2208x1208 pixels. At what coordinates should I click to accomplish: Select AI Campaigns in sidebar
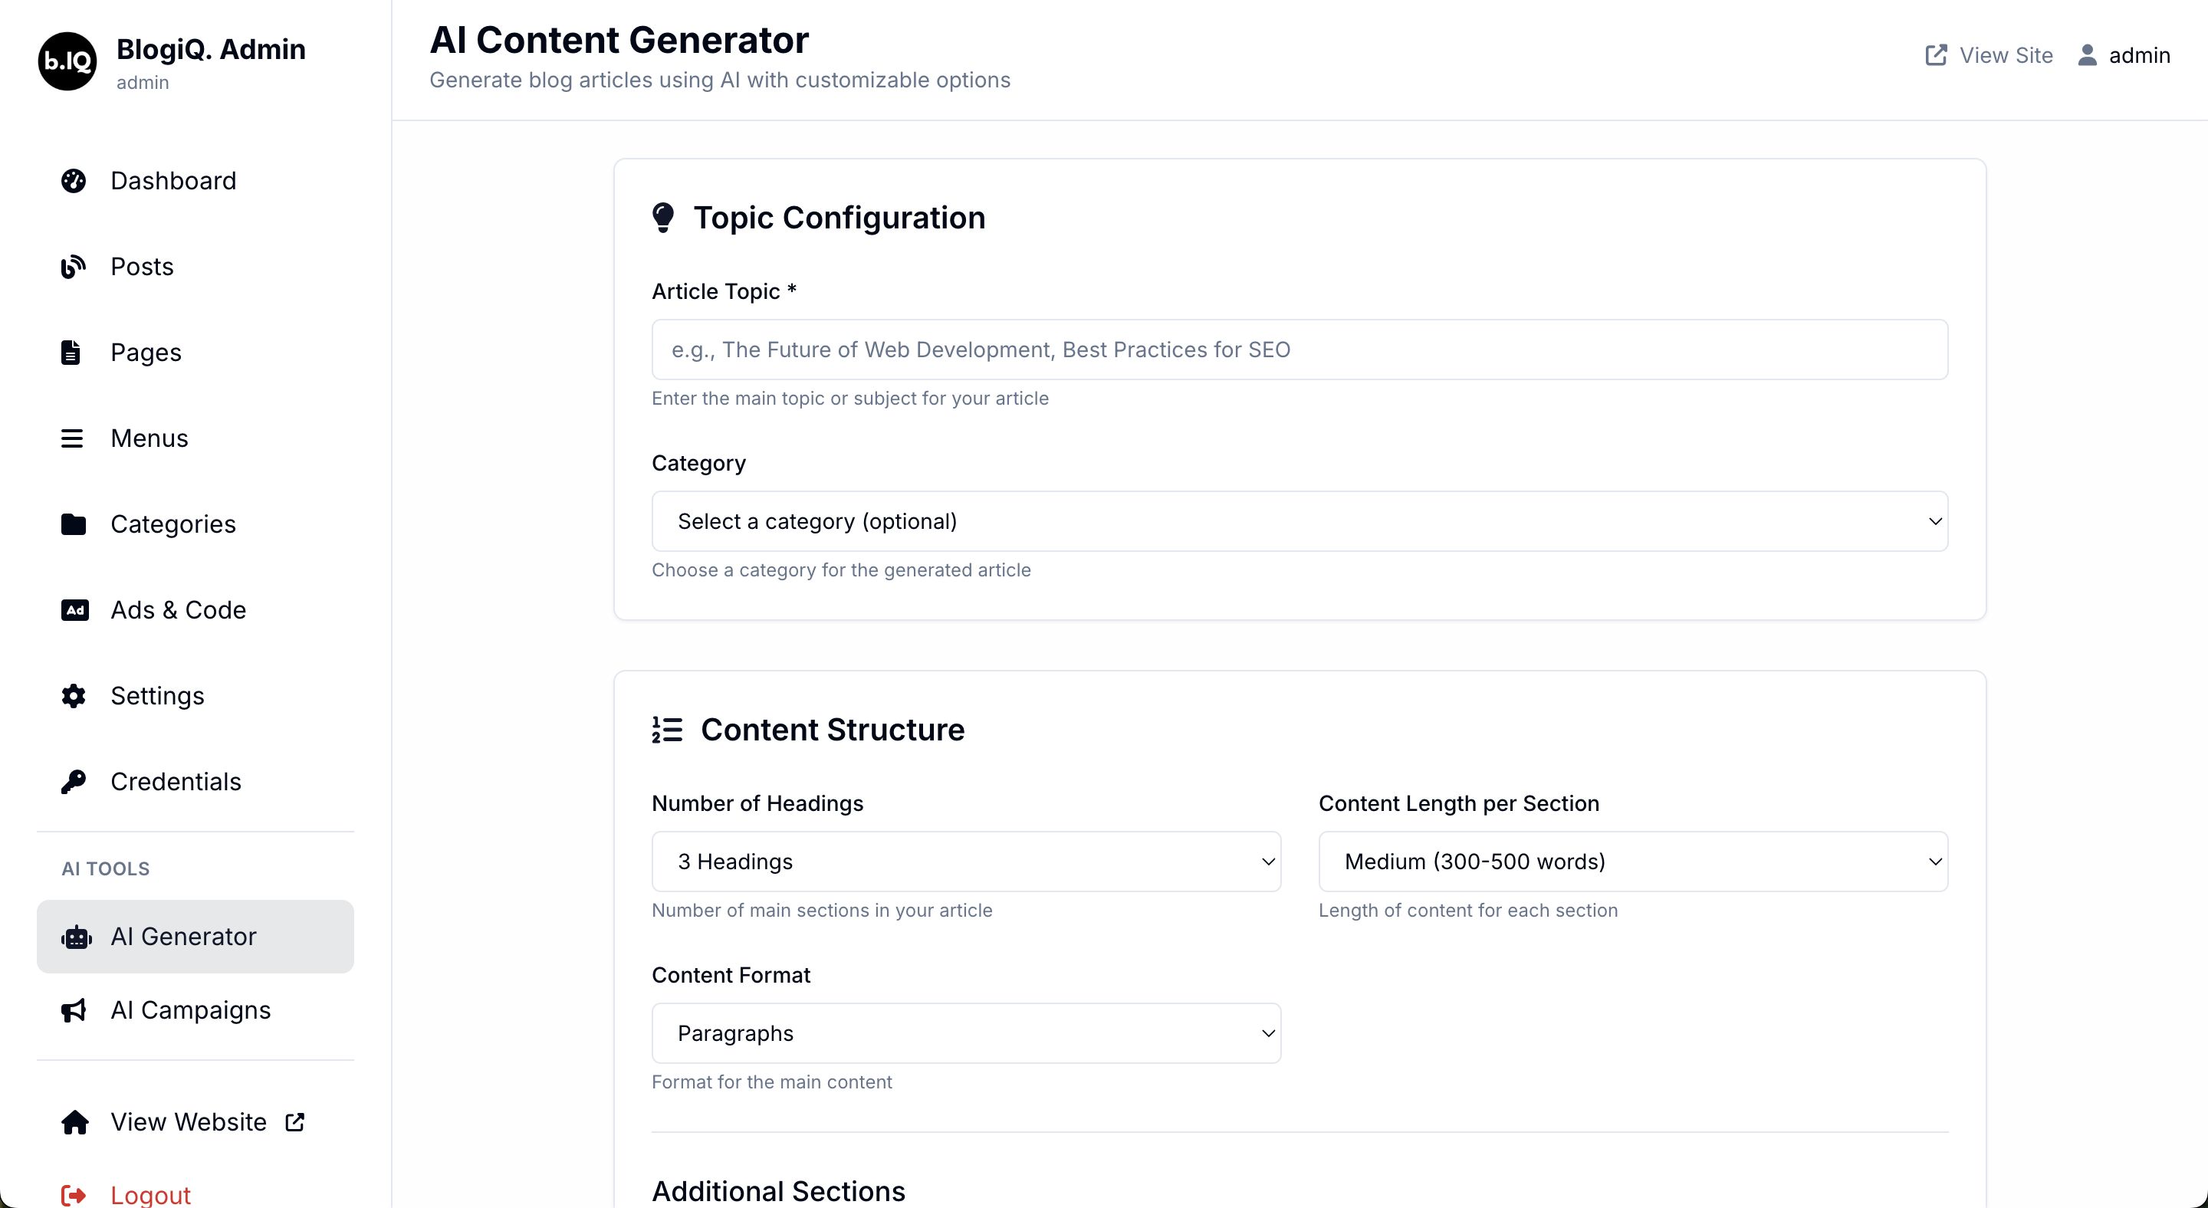190,1010
